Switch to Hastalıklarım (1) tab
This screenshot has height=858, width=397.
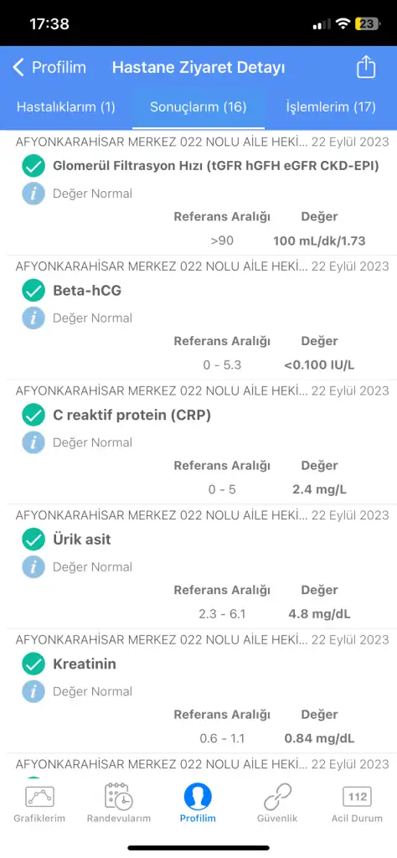point(66,106)
